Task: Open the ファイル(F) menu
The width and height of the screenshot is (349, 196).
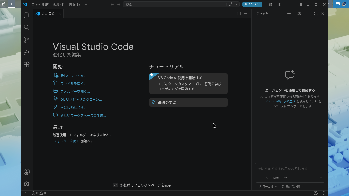Action: (x=40, y=4)
